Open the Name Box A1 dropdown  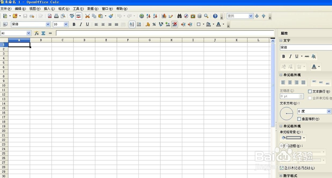[x=29, y=33]
